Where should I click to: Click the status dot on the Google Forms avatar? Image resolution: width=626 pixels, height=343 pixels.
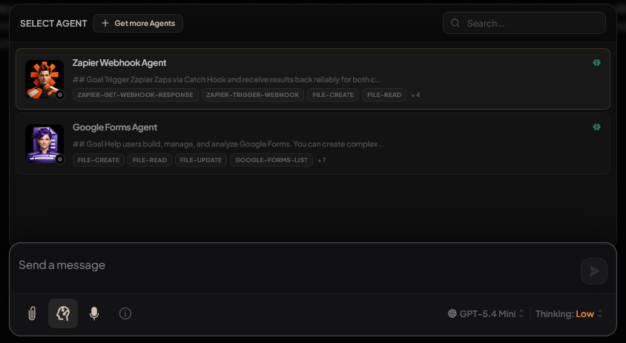(x=60, y=159)
